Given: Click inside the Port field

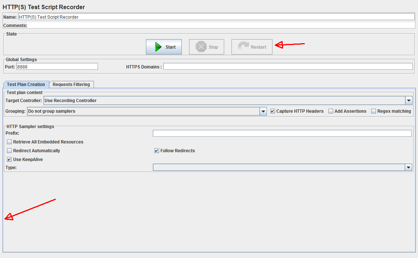Looking at the screenshot, I should (x=57, y=67).
